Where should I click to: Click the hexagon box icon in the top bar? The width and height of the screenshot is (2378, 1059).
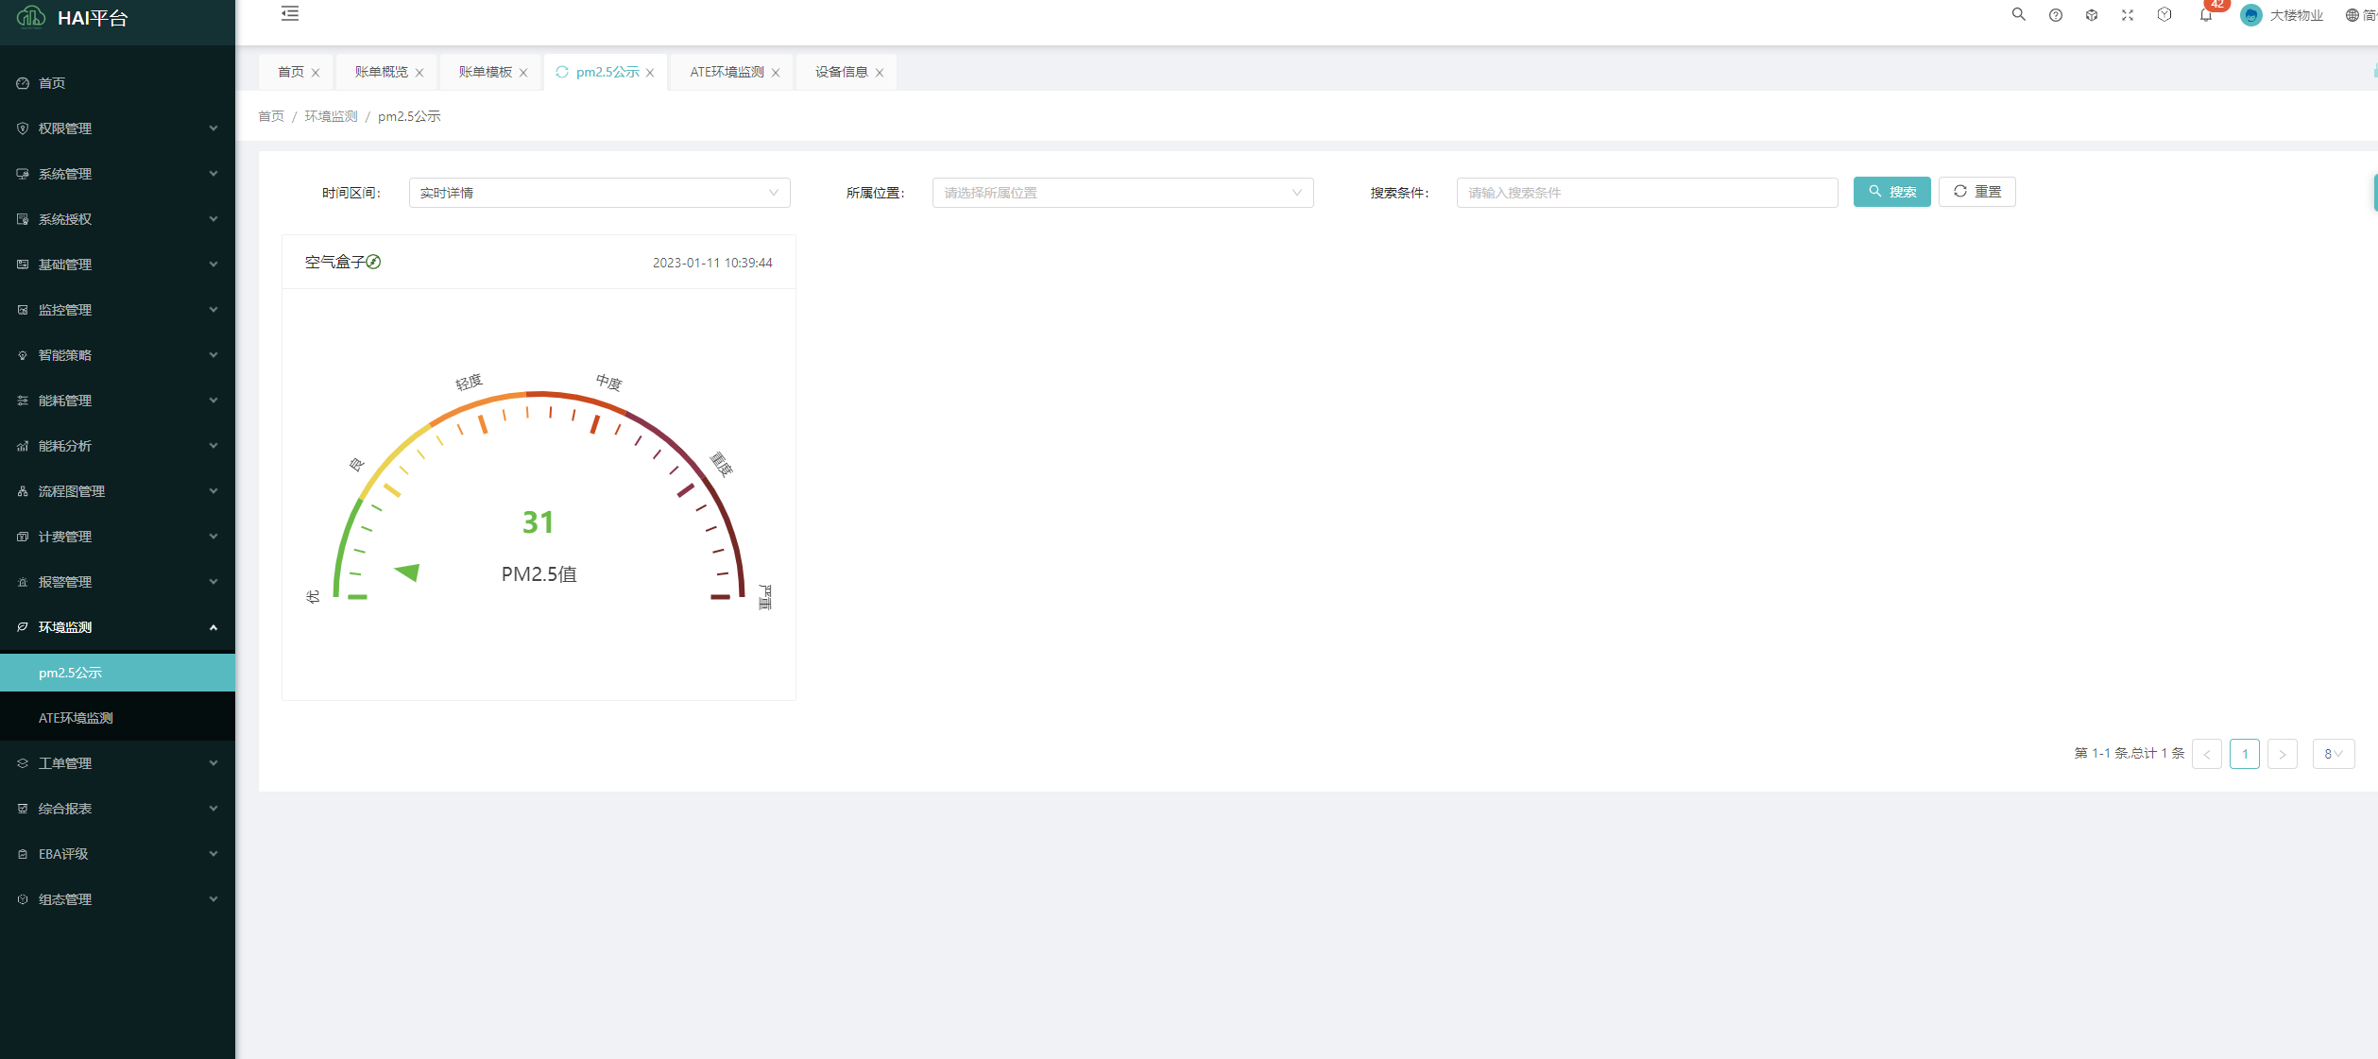pyautogui.click(x=2164, y=15)
